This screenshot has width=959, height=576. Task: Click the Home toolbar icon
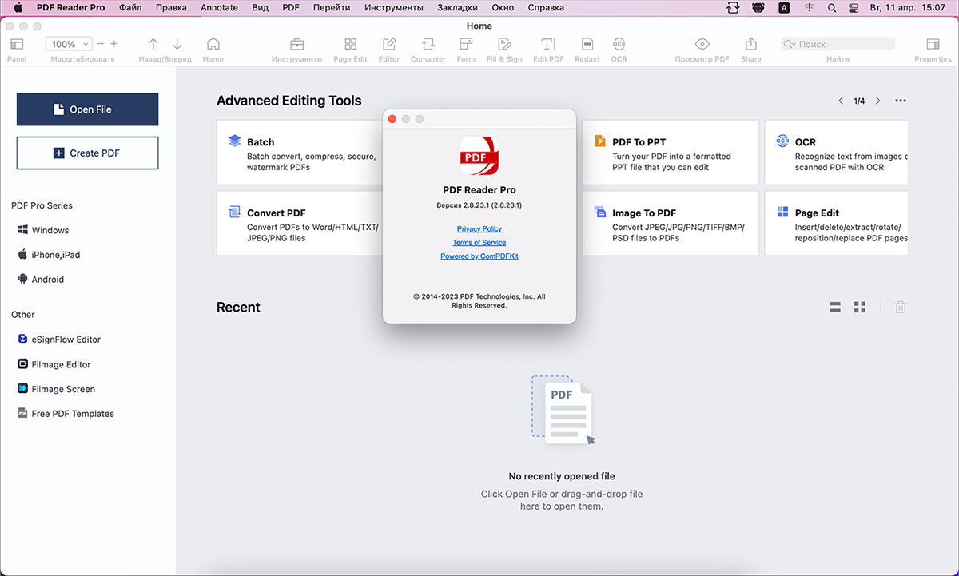tap(213, 44)
